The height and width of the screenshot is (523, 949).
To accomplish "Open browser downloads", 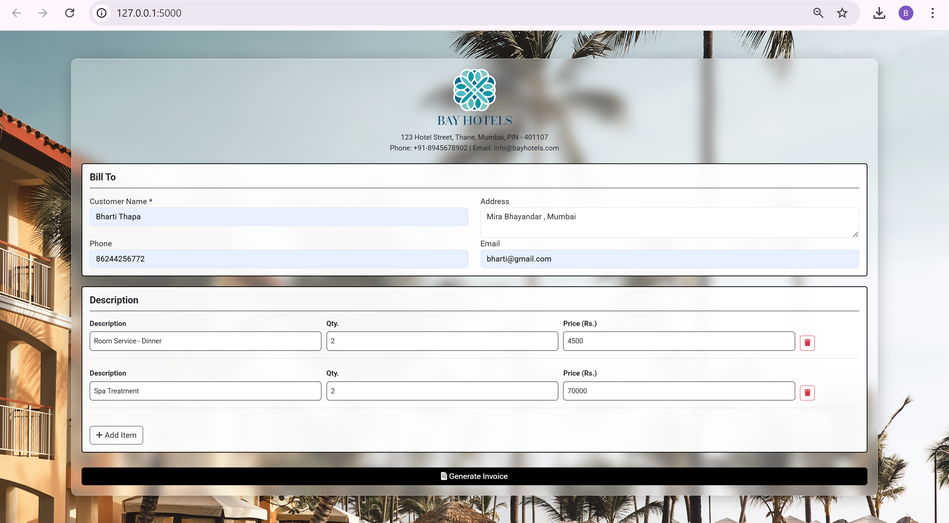I will [879, 13].
